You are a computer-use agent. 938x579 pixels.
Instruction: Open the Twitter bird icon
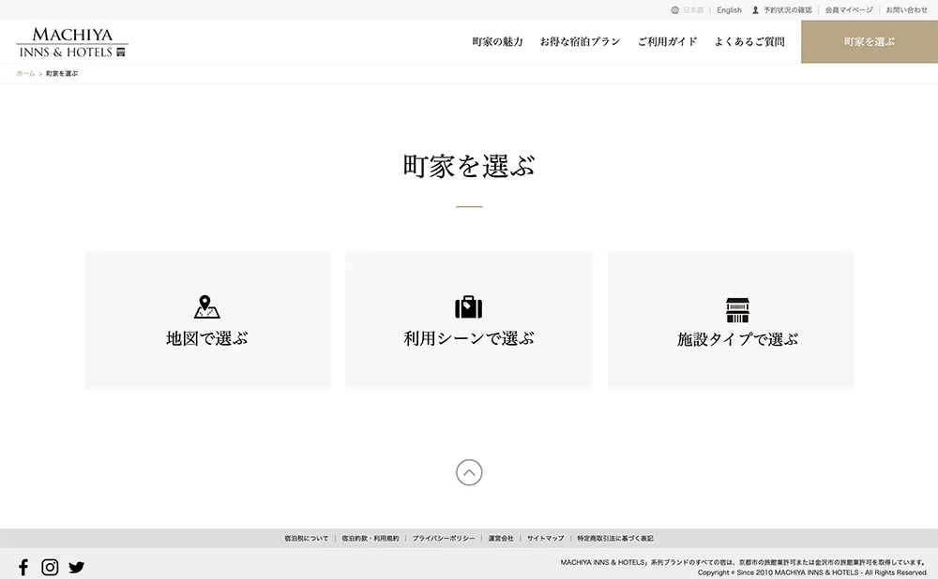click(77, 567)
